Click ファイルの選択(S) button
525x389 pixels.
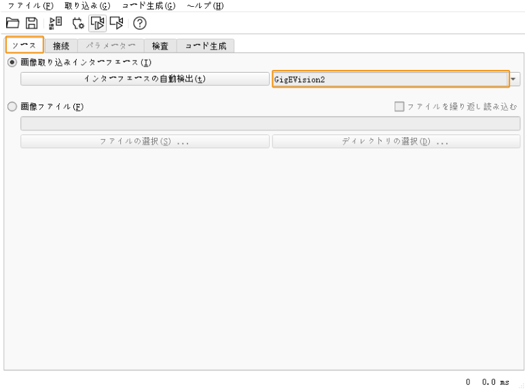(145, 141)
